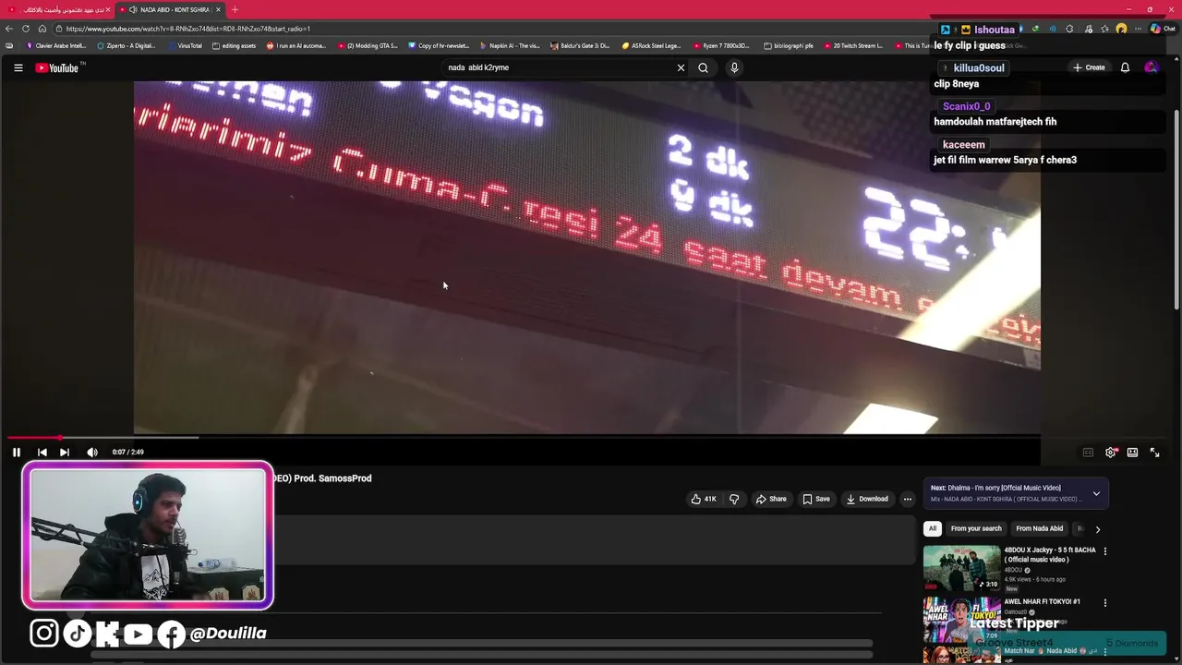Open a new browser tab
Screen dimensions: 1182x665
[235, 9]
